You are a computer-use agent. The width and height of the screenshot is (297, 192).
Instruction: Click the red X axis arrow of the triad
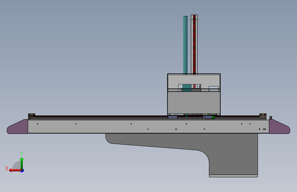coord(15,170)
